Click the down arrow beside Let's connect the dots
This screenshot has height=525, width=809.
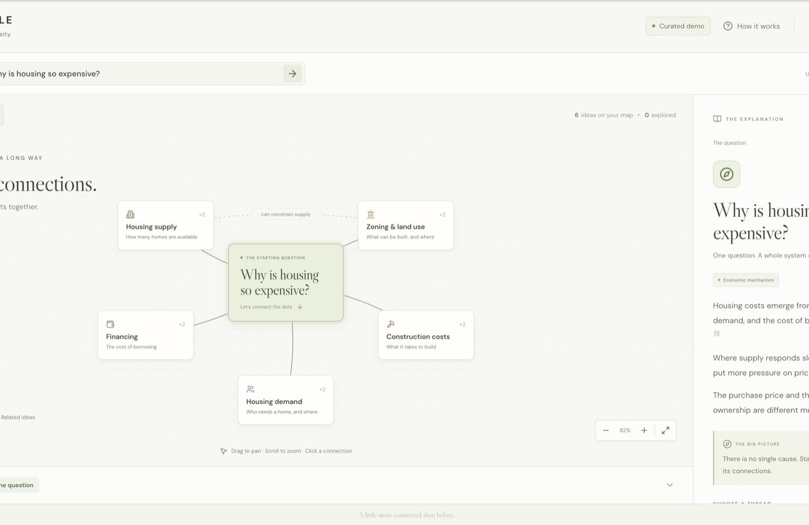(x=300, y=307)
